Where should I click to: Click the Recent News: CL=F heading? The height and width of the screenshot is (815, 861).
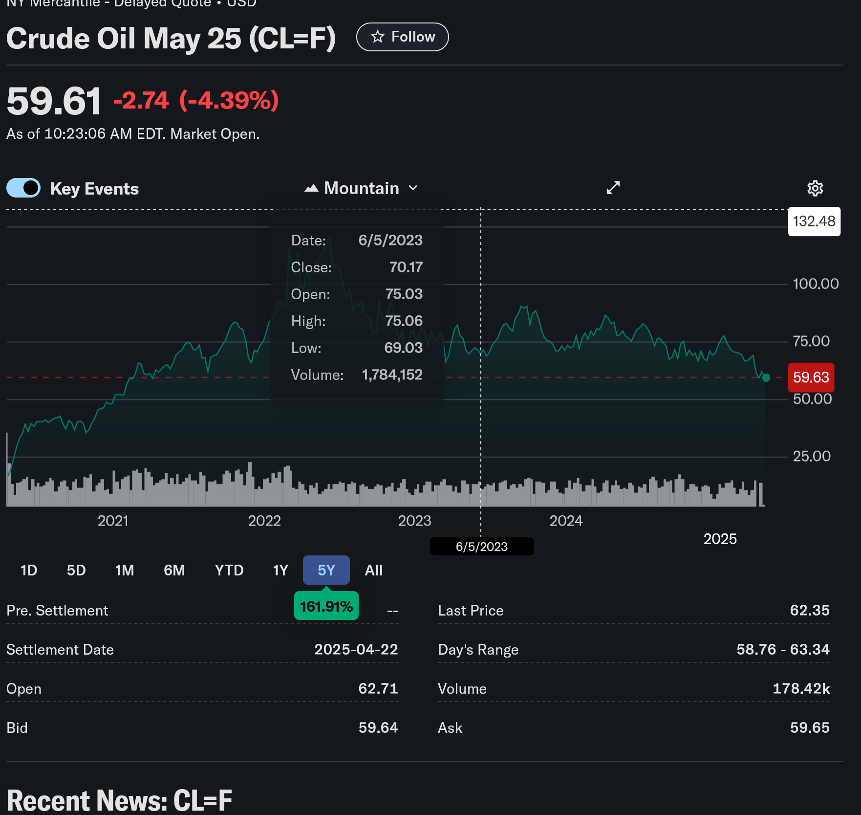tap(119, 800)
